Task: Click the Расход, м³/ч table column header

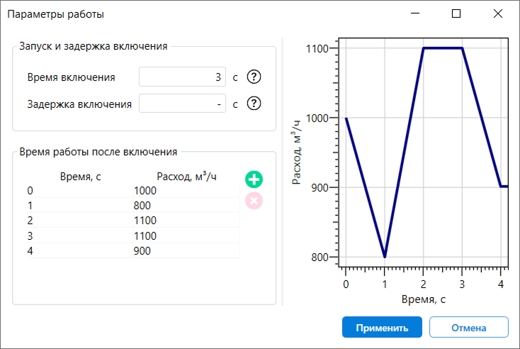Action: [186, 177]
